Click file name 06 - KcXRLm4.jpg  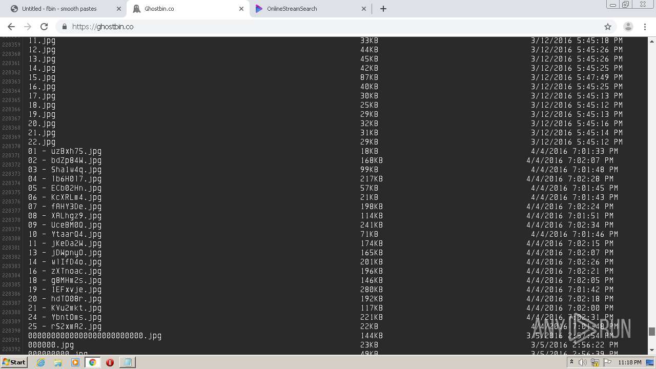[x=65, y=197]
